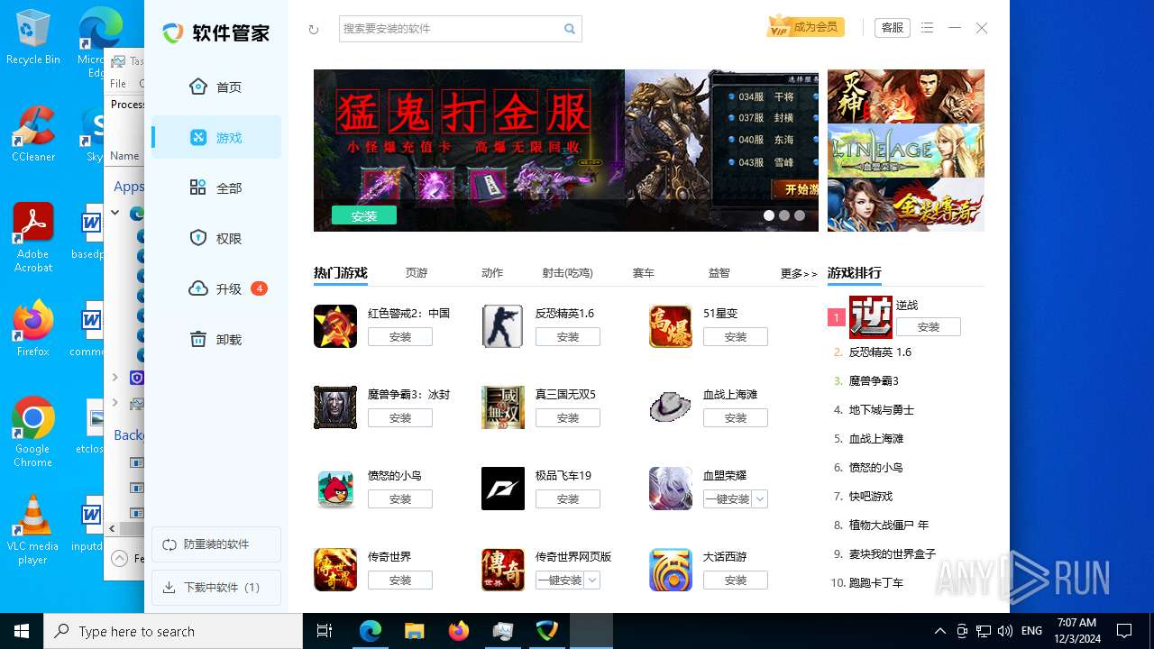This screenshot has height=649, width=1154.
Task: Open 升级 updates in the sidebar
Action: pos(216,288)
